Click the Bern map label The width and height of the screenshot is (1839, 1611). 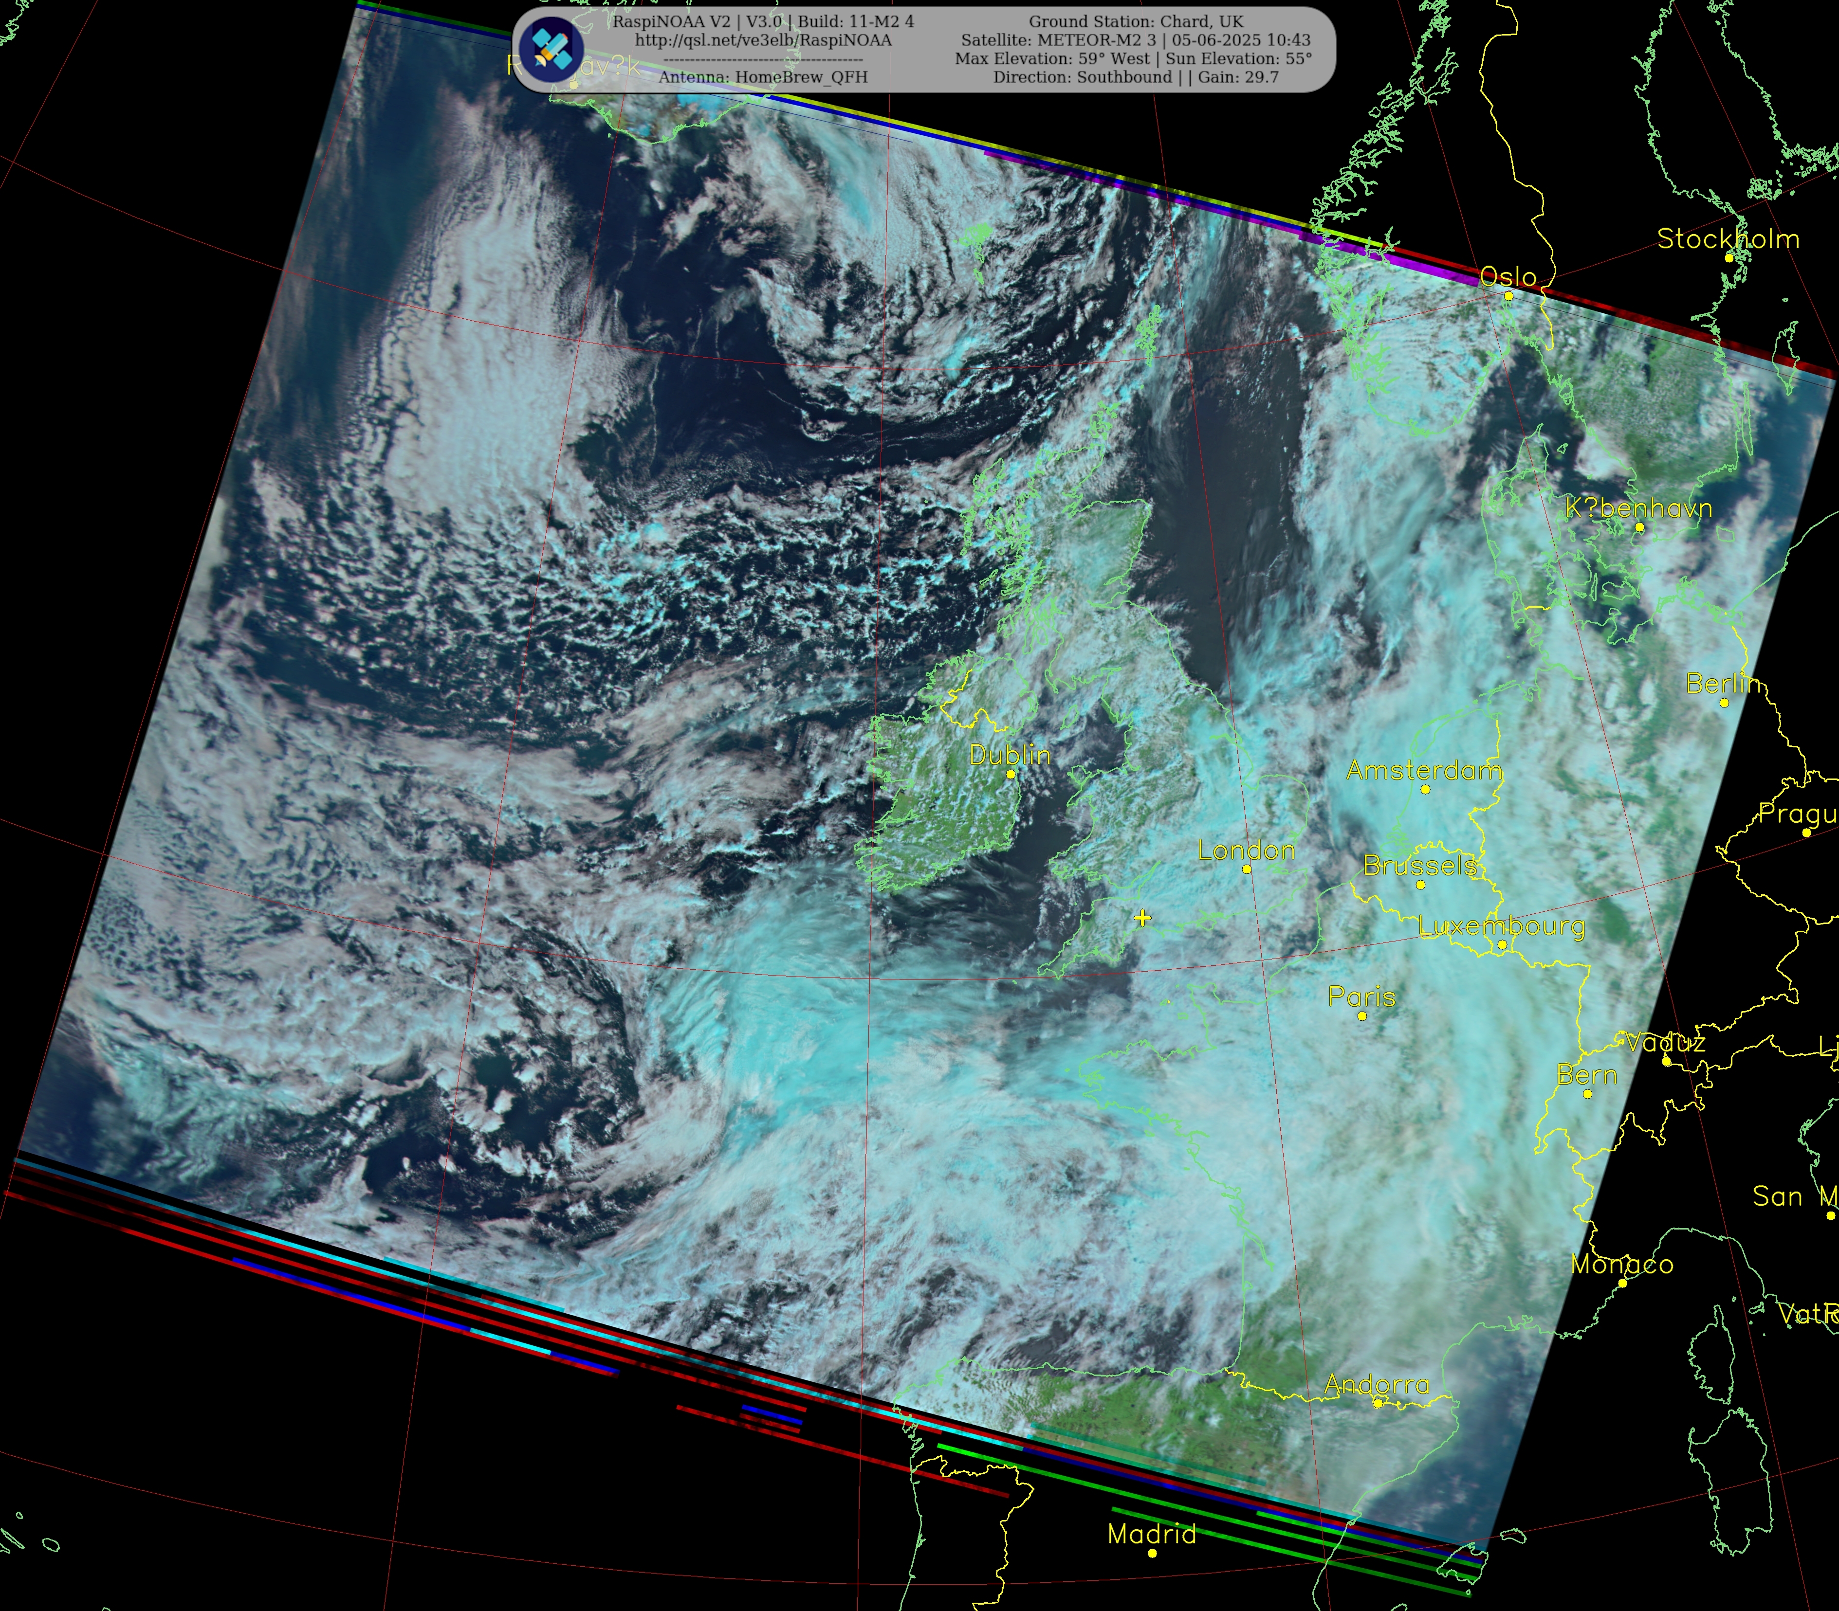tap(1587, 1075)
